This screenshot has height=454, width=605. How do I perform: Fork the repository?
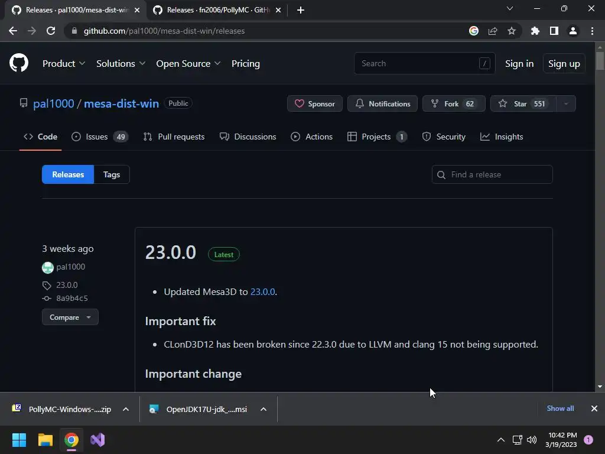pyautogui.click(x=454, y=103)
